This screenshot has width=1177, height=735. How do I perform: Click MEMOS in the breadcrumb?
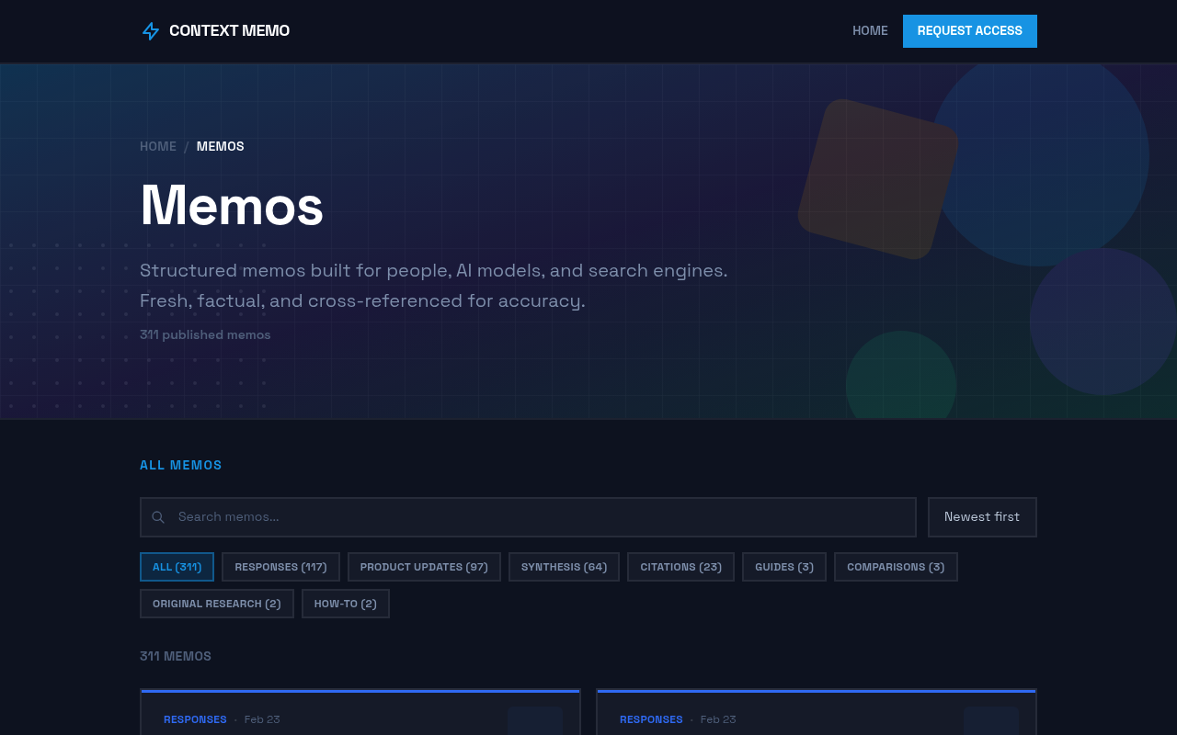click(220, 145)
